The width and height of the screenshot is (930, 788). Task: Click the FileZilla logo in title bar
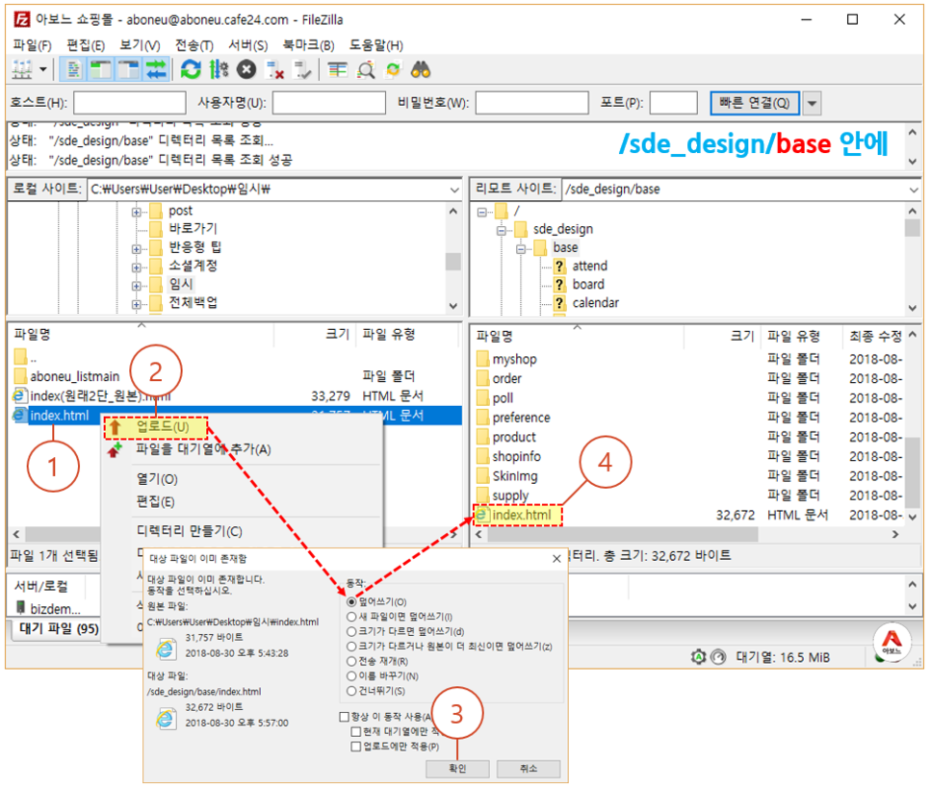(x=22, y=19)
